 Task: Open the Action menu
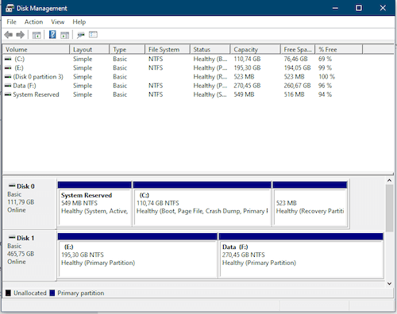point(33,22)
